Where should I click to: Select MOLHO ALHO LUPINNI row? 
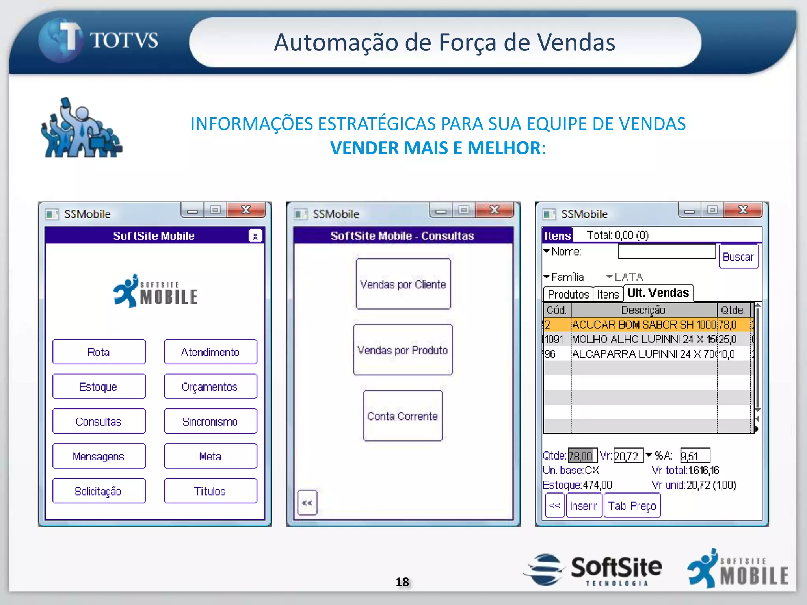(x=649, y=339)
